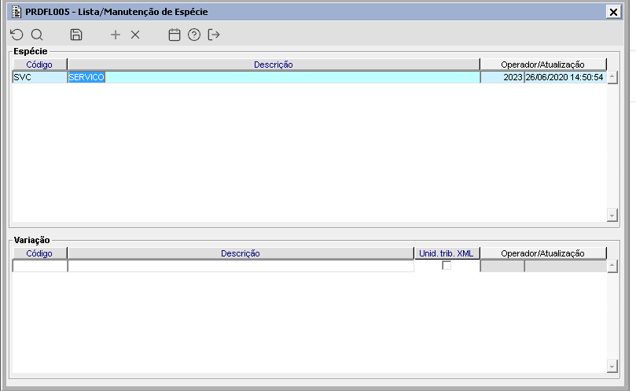Click the exit door arrow icon
Viewport: 636px width, 391px height.
[214, 35]
